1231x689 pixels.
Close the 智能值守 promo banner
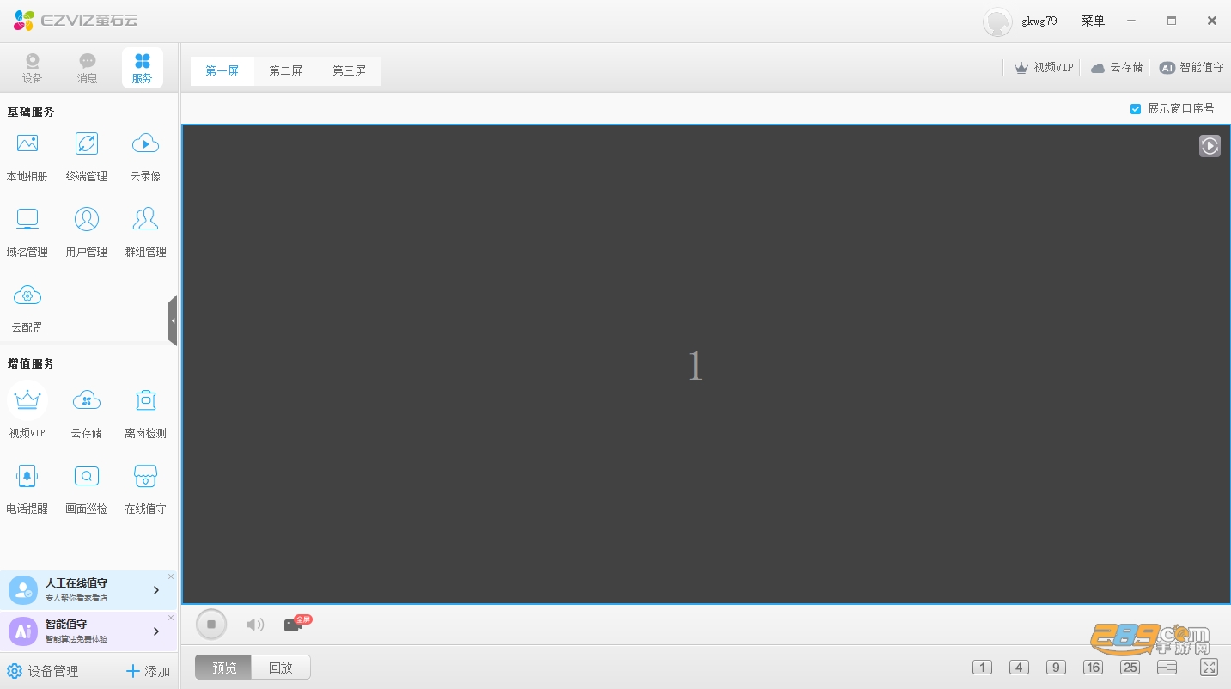(x=171, y=618)
